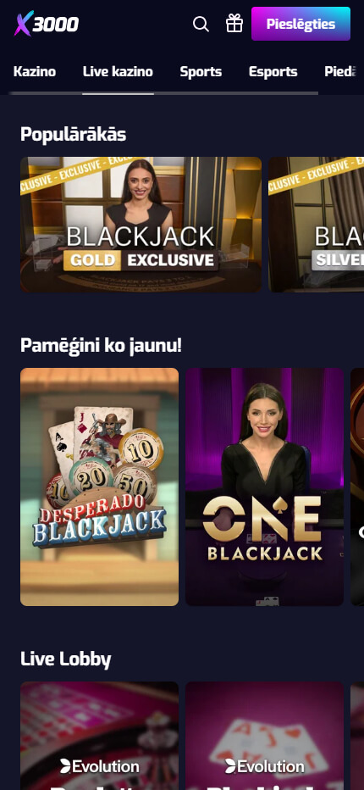The image size is (364, 790).
Task: Play Desperado Blackjack game
Action: pyautogui.click(x=99, y=487)
